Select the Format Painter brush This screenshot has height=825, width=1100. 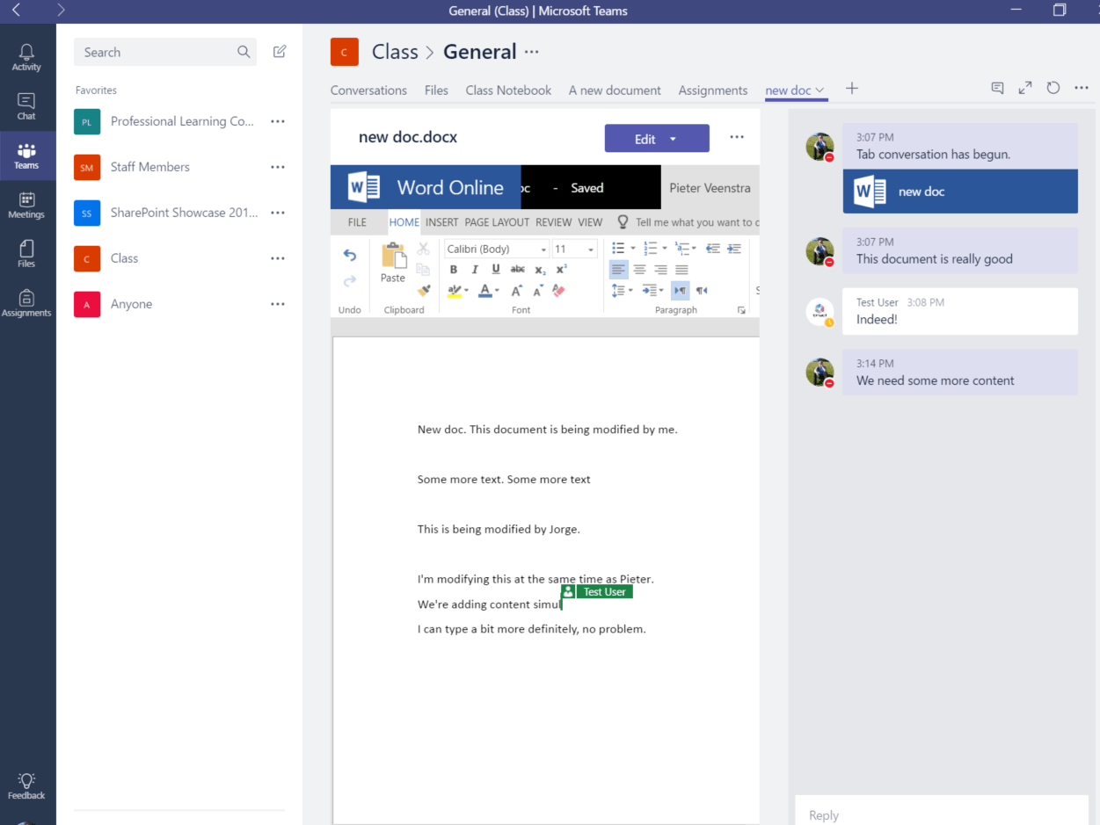pyautogui.click(x=424, y=291)
